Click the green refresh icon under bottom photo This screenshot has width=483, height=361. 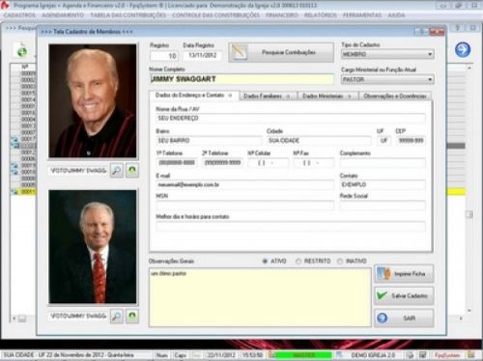[x=132, y=317]
